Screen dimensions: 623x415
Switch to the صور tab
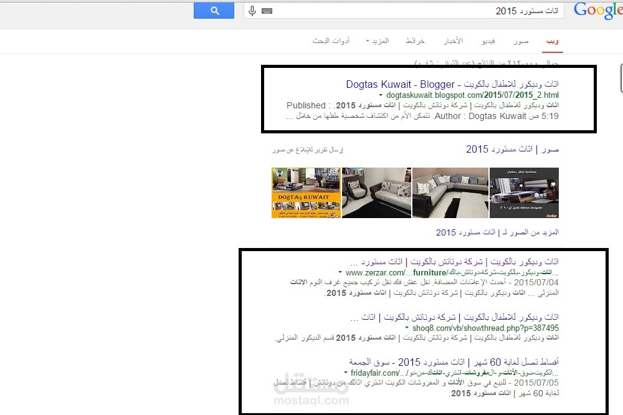point(521,41)
